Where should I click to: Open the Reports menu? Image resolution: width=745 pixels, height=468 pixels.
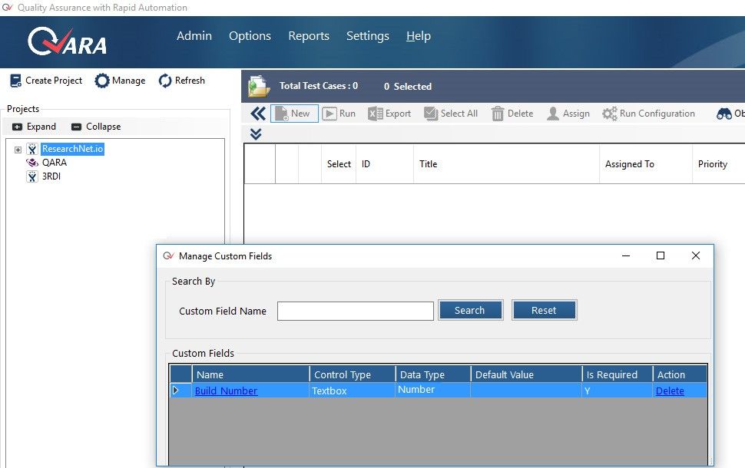click(x=309, y=36)
